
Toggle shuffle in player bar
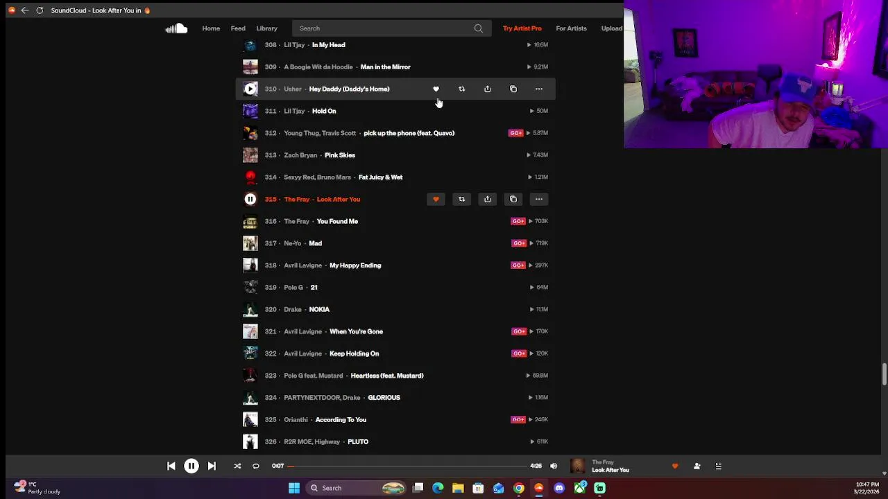(237, 466)
